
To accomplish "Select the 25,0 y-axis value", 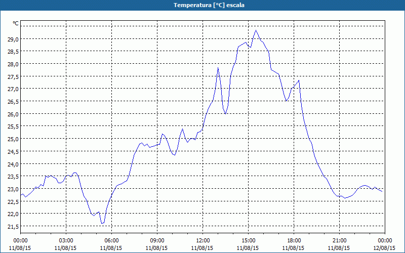I will click(14, 139).
